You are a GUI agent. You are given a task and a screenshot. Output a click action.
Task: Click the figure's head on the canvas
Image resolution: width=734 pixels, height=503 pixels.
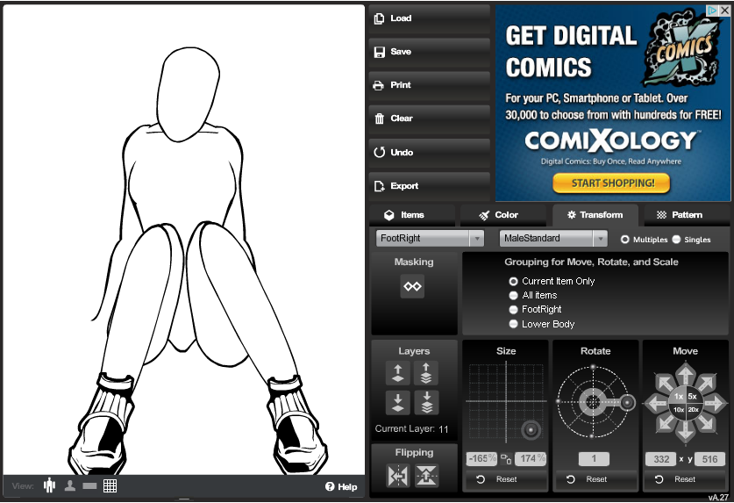188,94
